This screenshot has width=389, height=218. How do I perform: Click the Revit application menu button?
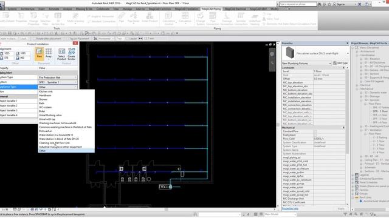coord(2,6)
